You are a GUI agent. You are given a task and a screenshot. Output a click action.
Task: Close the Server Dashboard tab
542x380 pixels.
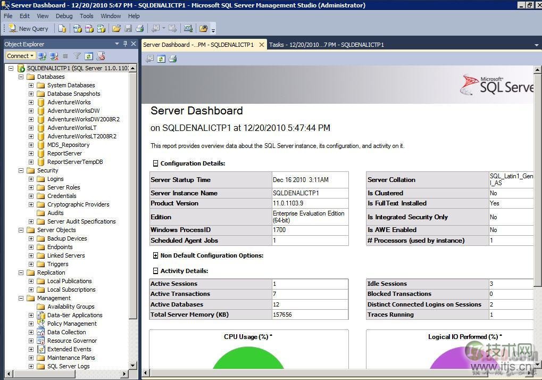point(262,45)
